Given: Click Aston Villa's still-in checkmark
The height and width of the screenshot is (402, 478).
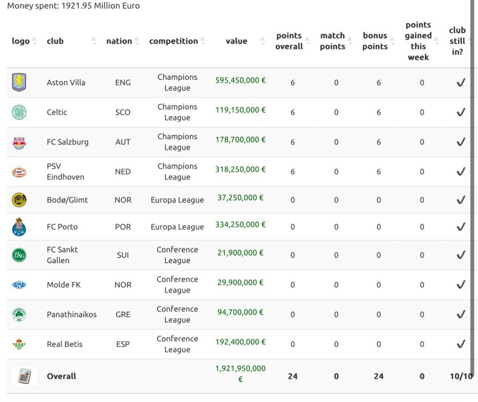Looking at the screenshot, I should 460,83.
